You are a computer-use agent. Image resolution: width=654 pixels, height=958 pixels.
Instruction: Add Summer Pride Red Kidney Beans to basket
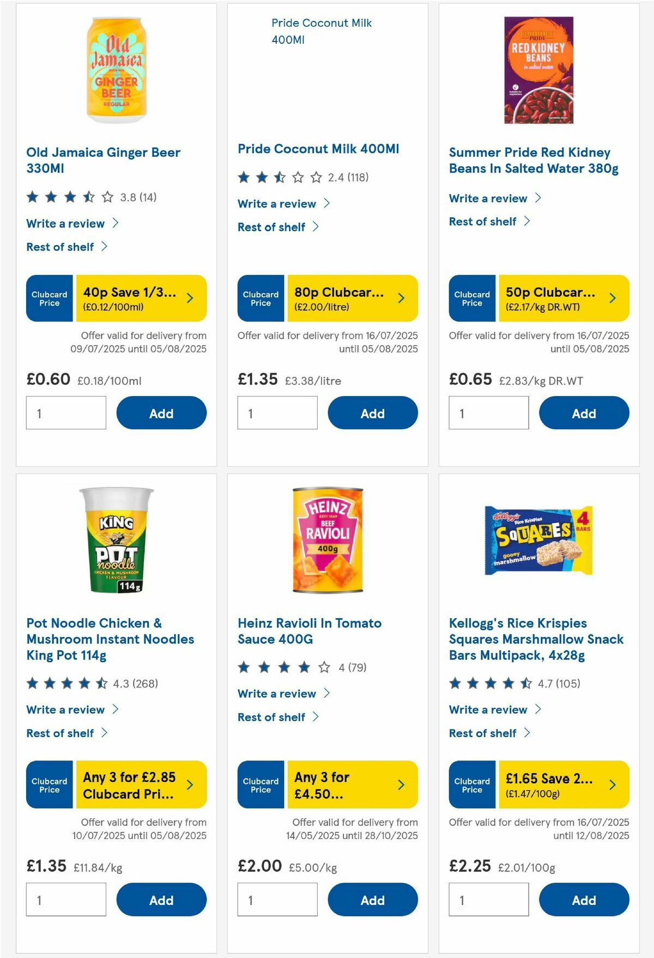(x=584, y=413)
